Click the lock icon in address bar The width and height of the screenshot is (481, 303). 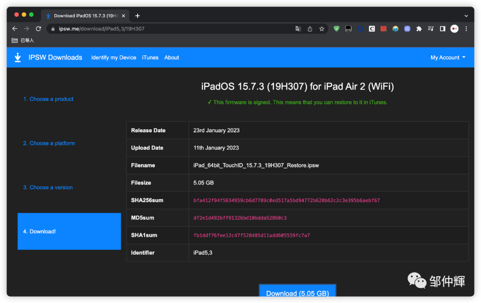[53, 29]
